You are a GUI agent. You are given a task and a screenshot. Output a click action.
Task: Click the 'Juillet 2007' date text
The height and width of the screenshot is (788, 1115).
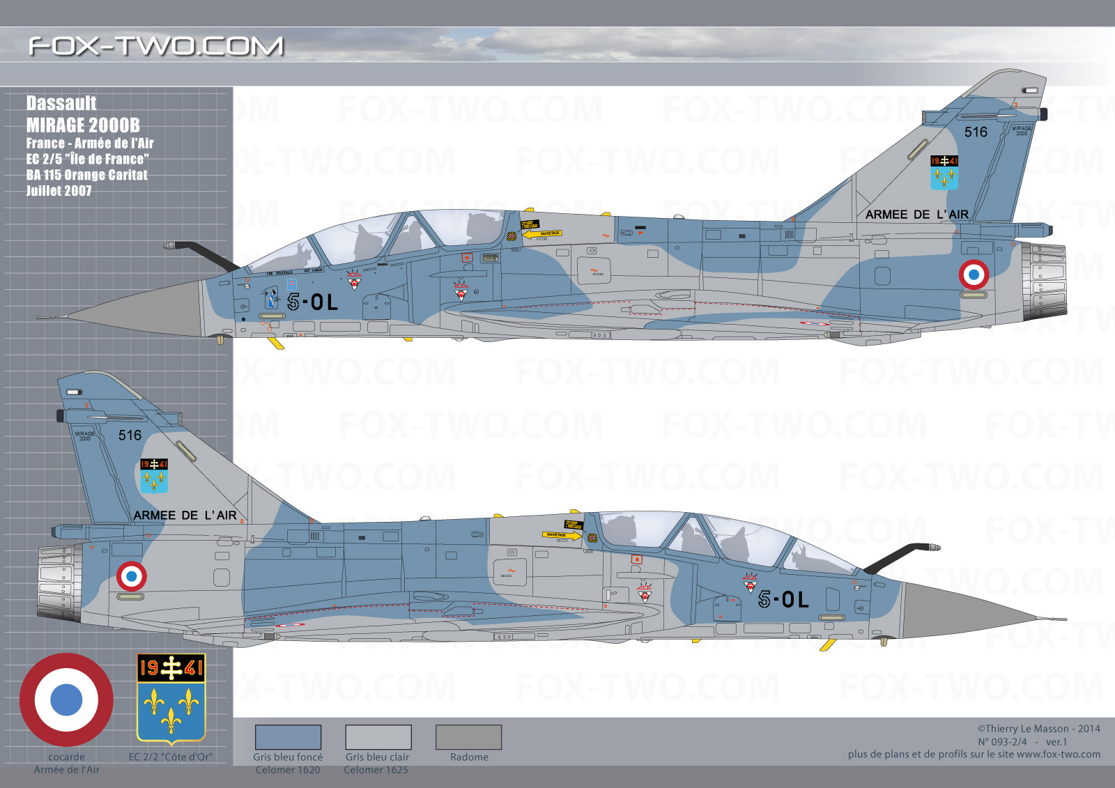[x=59, y=191]
